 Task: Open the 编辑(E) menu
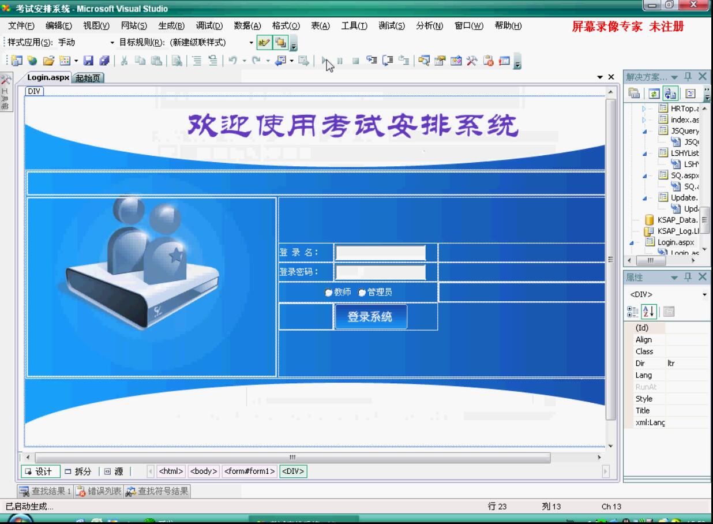pyautogui.click(x=59, y=25)
